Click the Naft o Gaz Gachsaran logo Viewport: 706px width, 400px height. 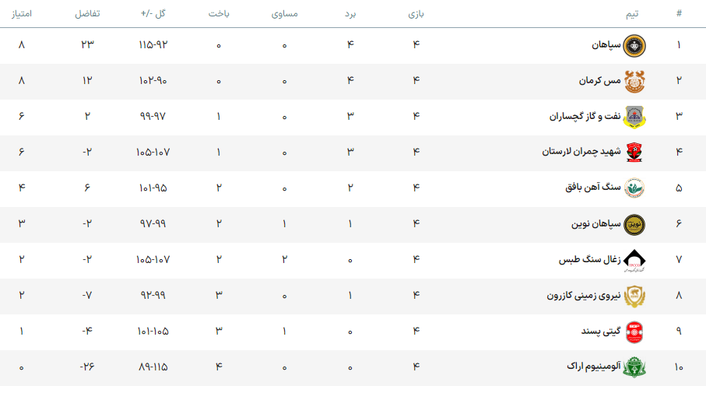coord(635,117)
